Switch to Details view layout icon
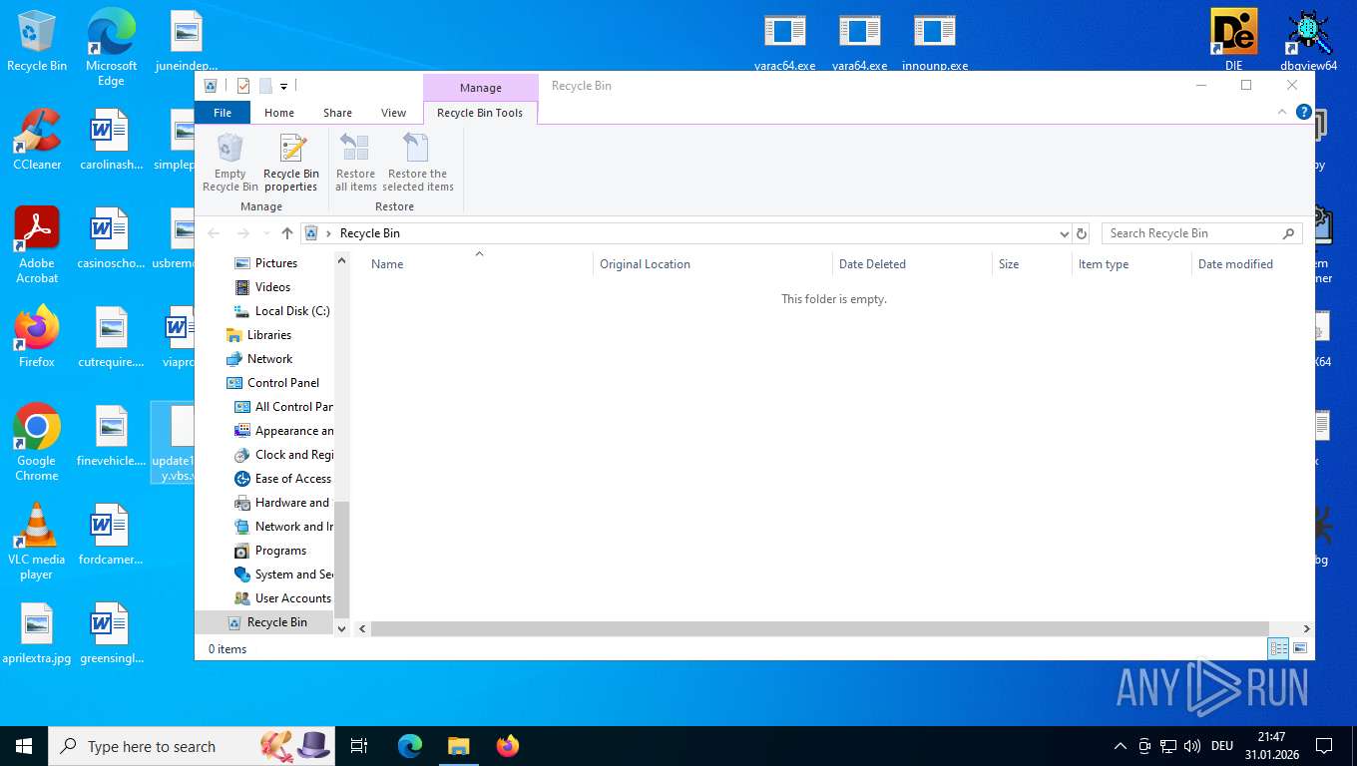 [x=1278, y=648]
